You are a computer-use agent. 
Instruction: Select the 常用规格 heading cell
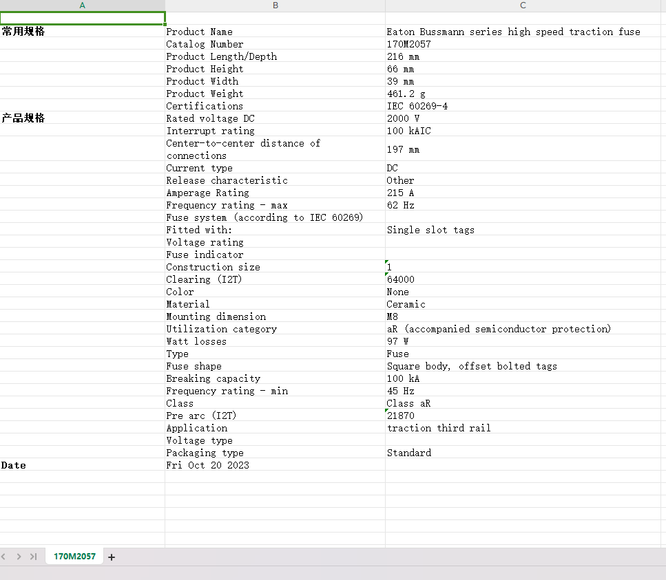pos(83,32)
